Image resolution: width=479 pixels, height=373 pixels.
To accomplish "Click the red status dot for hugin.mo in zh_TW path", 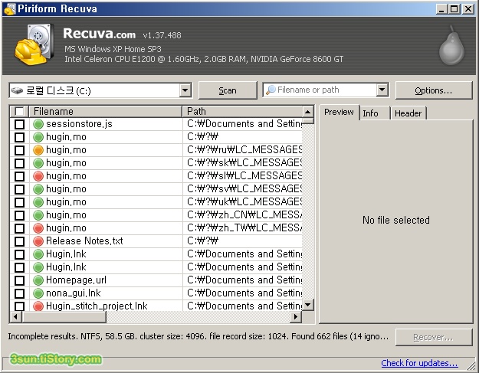I will click(x=38, y=228).
